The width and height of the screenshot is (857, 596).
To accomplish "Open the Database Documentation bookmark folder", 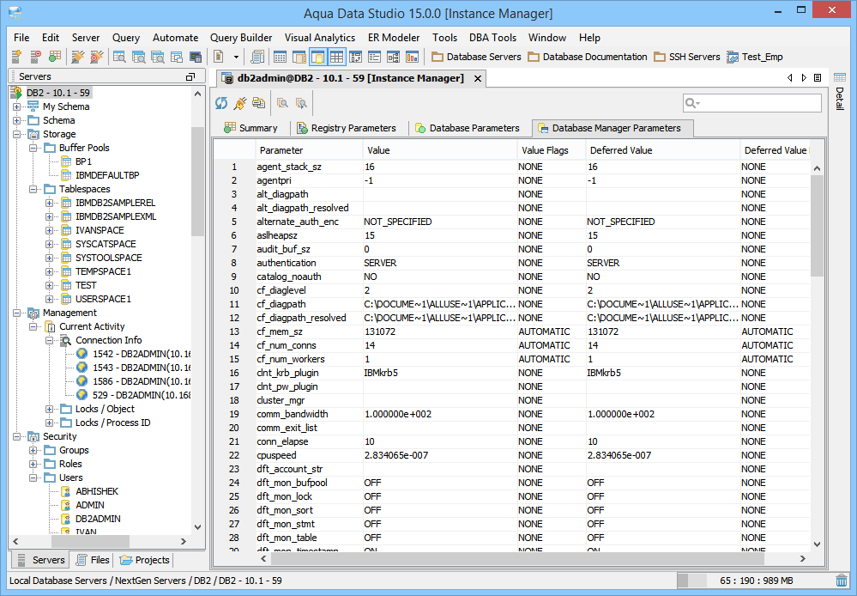I will coord(588,57).
